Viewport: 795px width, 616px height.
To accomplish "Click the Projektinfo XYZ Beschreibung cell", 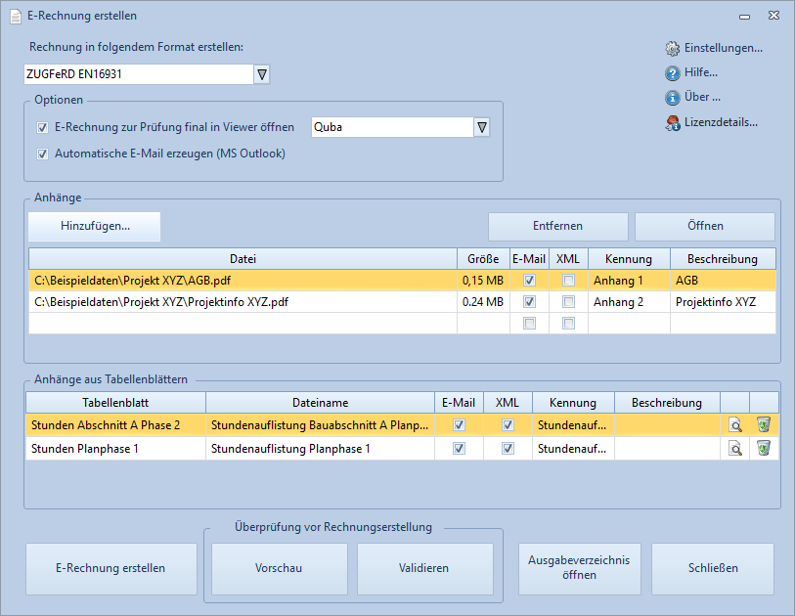I will point(723,302).
